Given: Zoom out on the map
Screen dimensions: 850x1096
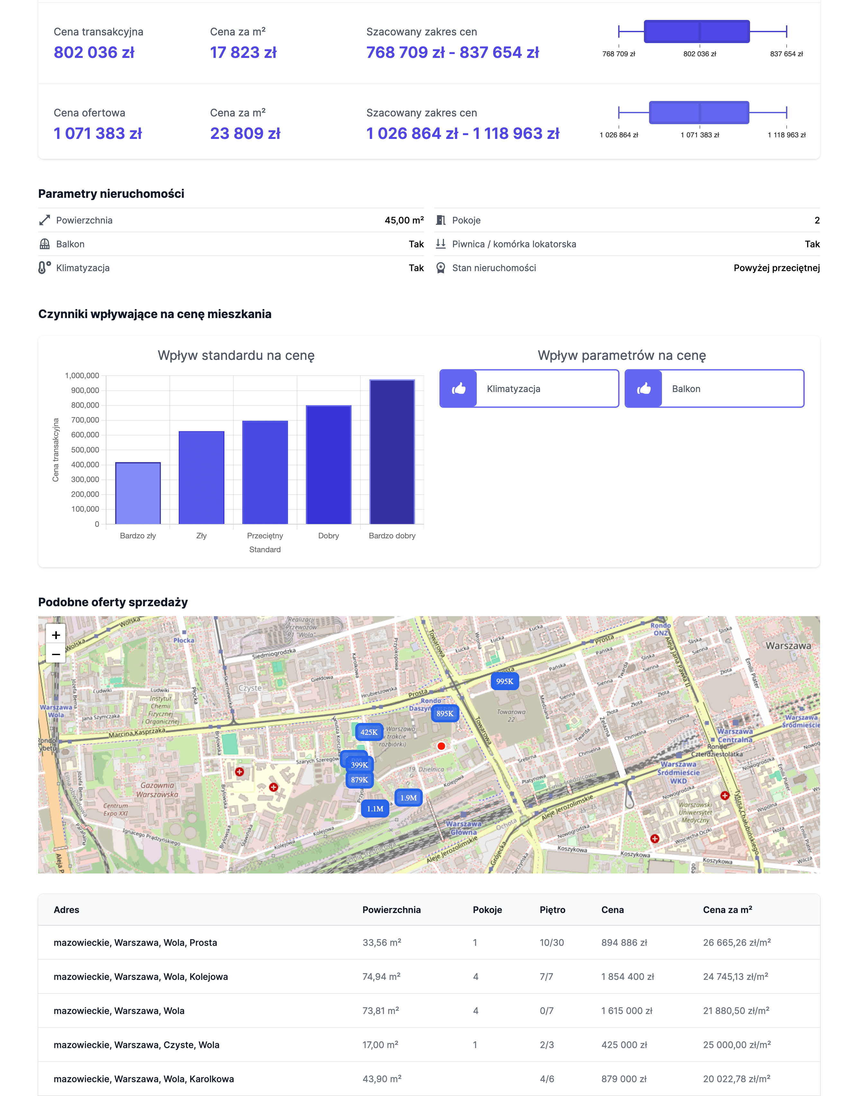Looking at the screenshot, I should click(56, 654).
